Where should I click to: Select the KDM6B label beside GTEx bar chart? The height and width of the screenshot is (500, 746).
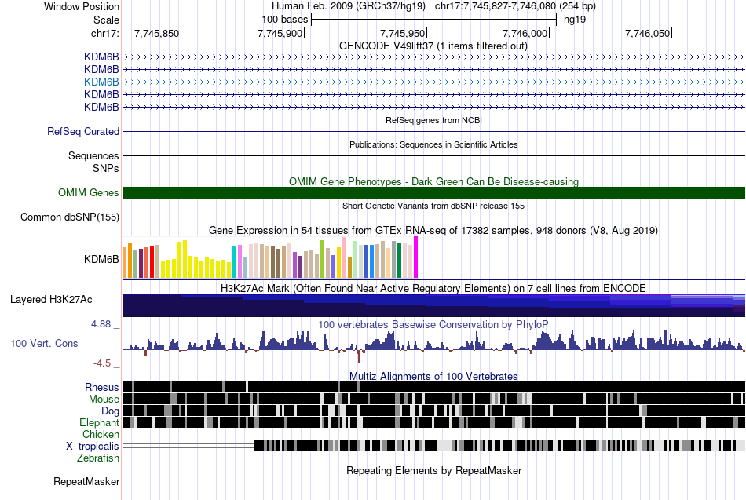pos(101,259)
